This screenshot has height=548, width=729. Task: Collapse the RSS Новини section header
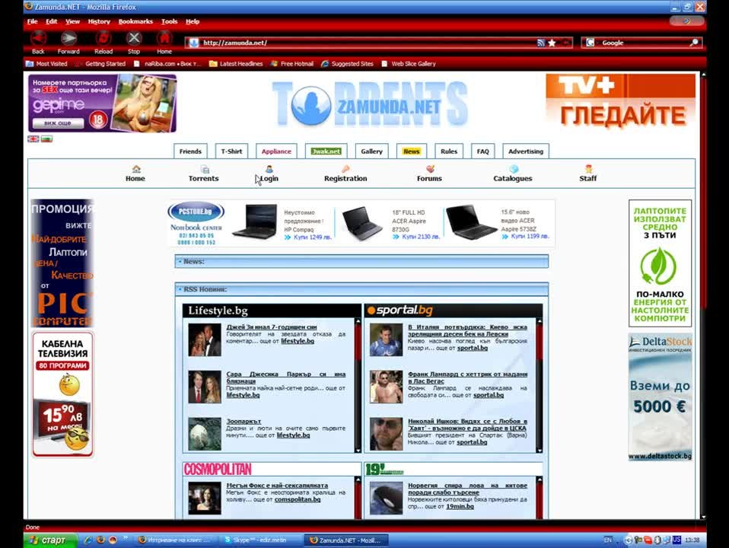coord(361,289)
